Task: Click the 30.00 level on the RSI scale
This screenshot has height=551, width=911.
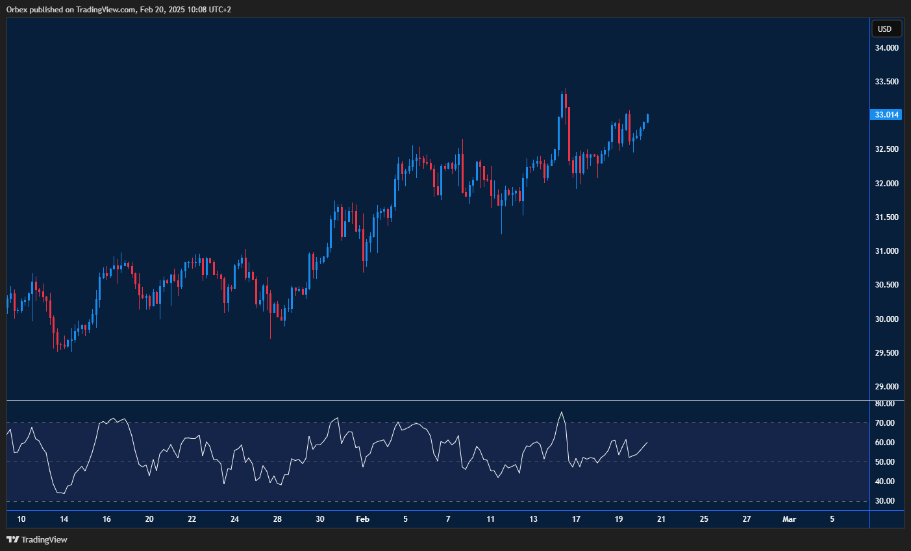Action: [884, 500]
